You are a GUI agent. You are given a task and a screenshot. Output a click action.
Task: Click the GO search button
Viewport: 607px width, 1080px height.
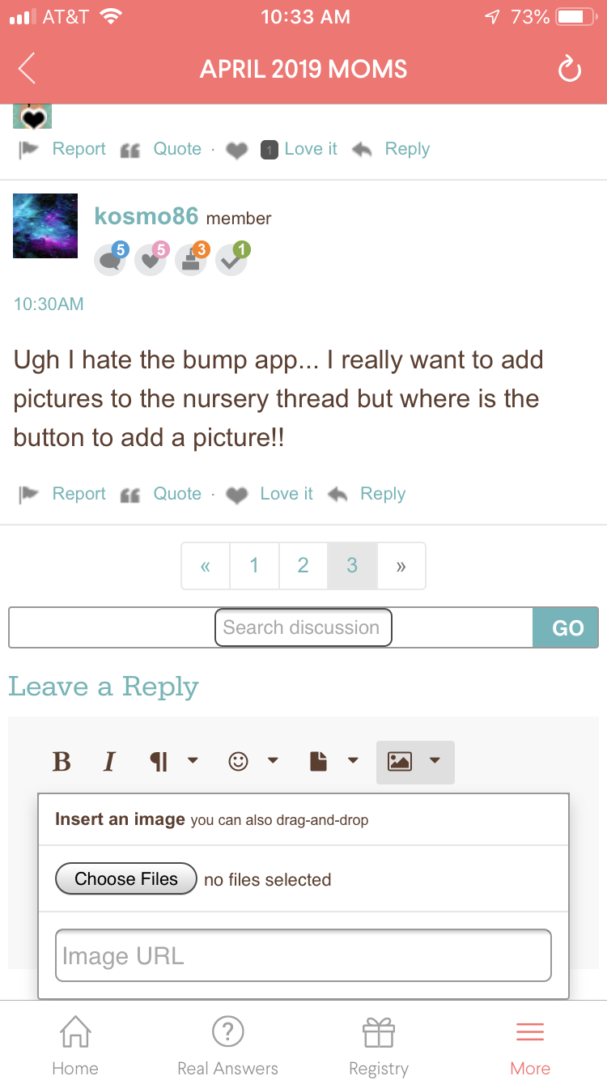click(x=567, y=627)
